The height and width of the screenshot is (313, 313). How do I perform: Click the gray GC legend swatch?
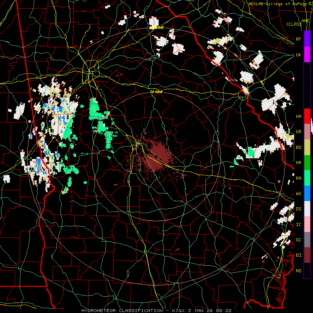(x=307, y=240)
